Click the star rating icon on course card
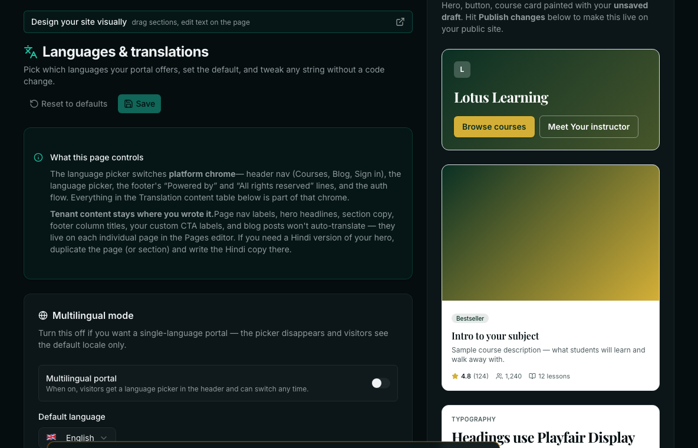Viewport: 698px width, 448px height. click(x=455, y=376)
